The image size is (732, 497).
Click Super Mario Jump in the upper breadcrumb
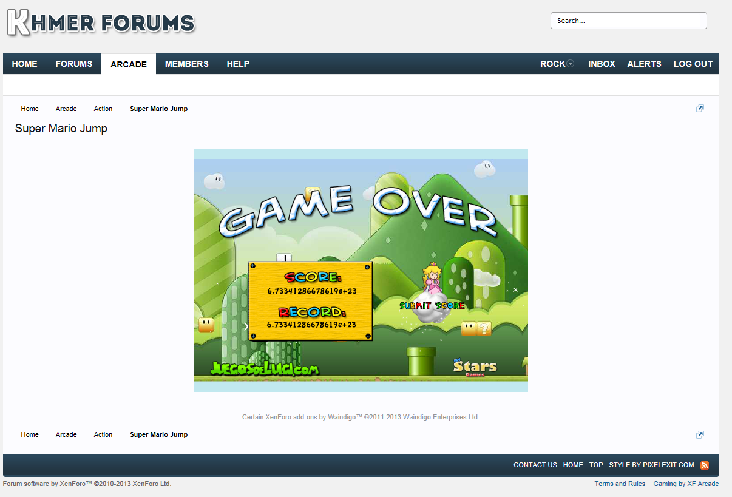tap(159, 109)
